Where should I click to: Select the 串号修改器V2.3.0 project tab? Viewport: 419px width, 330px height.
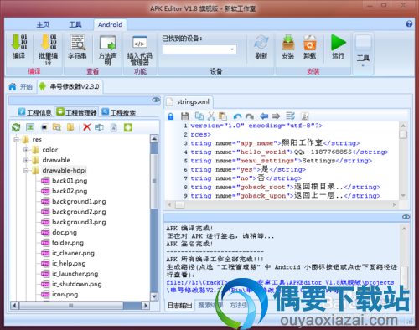pos(70,86)
